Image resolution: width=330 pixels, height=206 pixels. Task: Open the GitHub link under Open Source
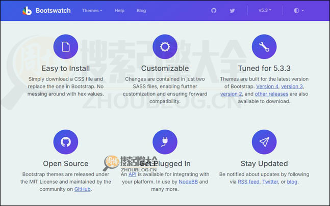(x=82, y=189)
